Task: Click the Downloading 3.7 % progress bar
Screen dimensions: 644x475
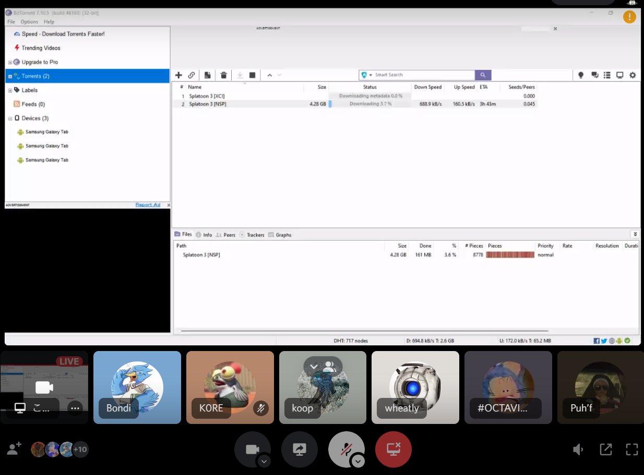Action: 370,104
